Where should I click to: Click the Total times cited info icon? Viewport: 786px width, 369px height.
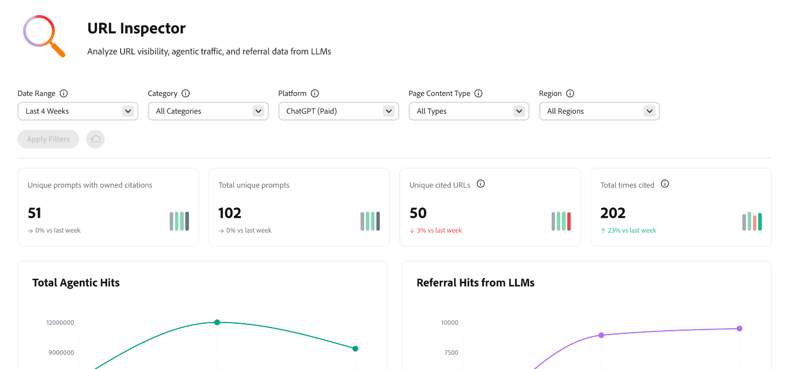click(665, 184)
